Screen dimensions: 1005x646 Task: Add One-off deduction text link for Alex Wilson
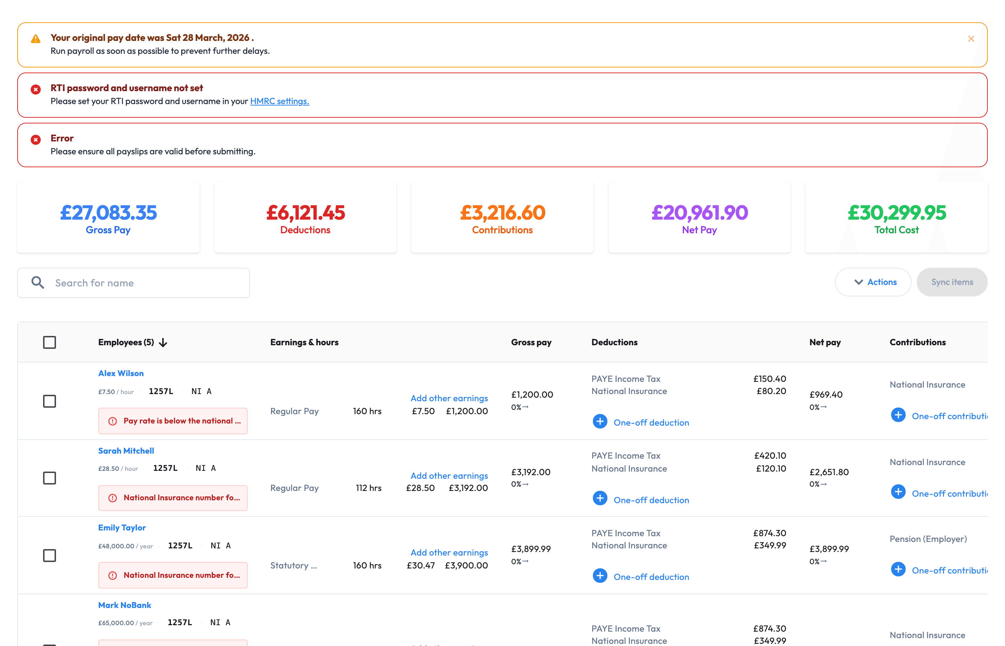[x=651, y=423]
